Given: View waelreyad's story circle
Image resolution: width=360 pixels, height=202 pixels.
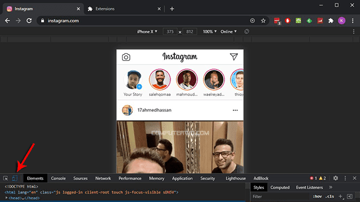Looking at the screenshot, I should pyautogui.click(x=214, y=80).
